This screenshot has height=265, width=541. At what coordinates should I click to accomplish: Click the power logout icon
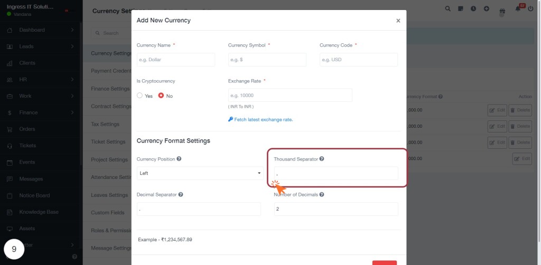(530, 8)
